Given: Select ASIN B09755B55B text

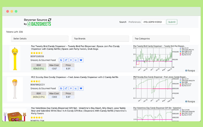Looking at the screenshot, I should (37, 57).
